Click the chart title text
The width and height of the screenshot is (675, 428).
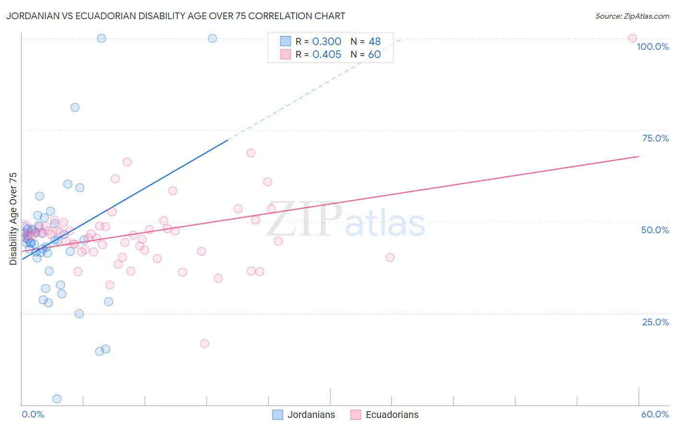point(175,16)
